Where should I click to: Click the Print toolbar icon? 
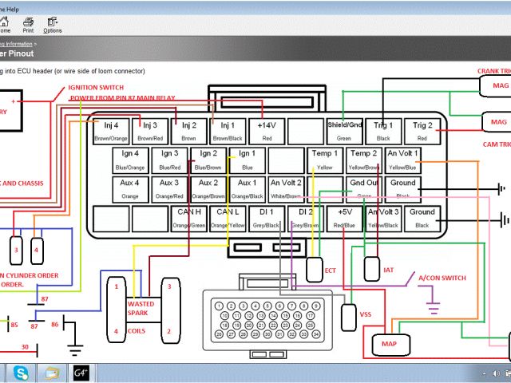point(28,23)
